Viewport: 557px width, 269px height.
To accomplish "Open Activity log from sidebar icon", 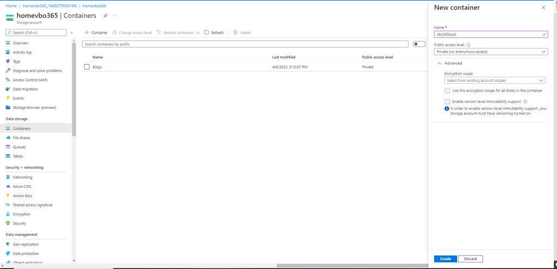I will pyautogui.click(x=8, y=52).
